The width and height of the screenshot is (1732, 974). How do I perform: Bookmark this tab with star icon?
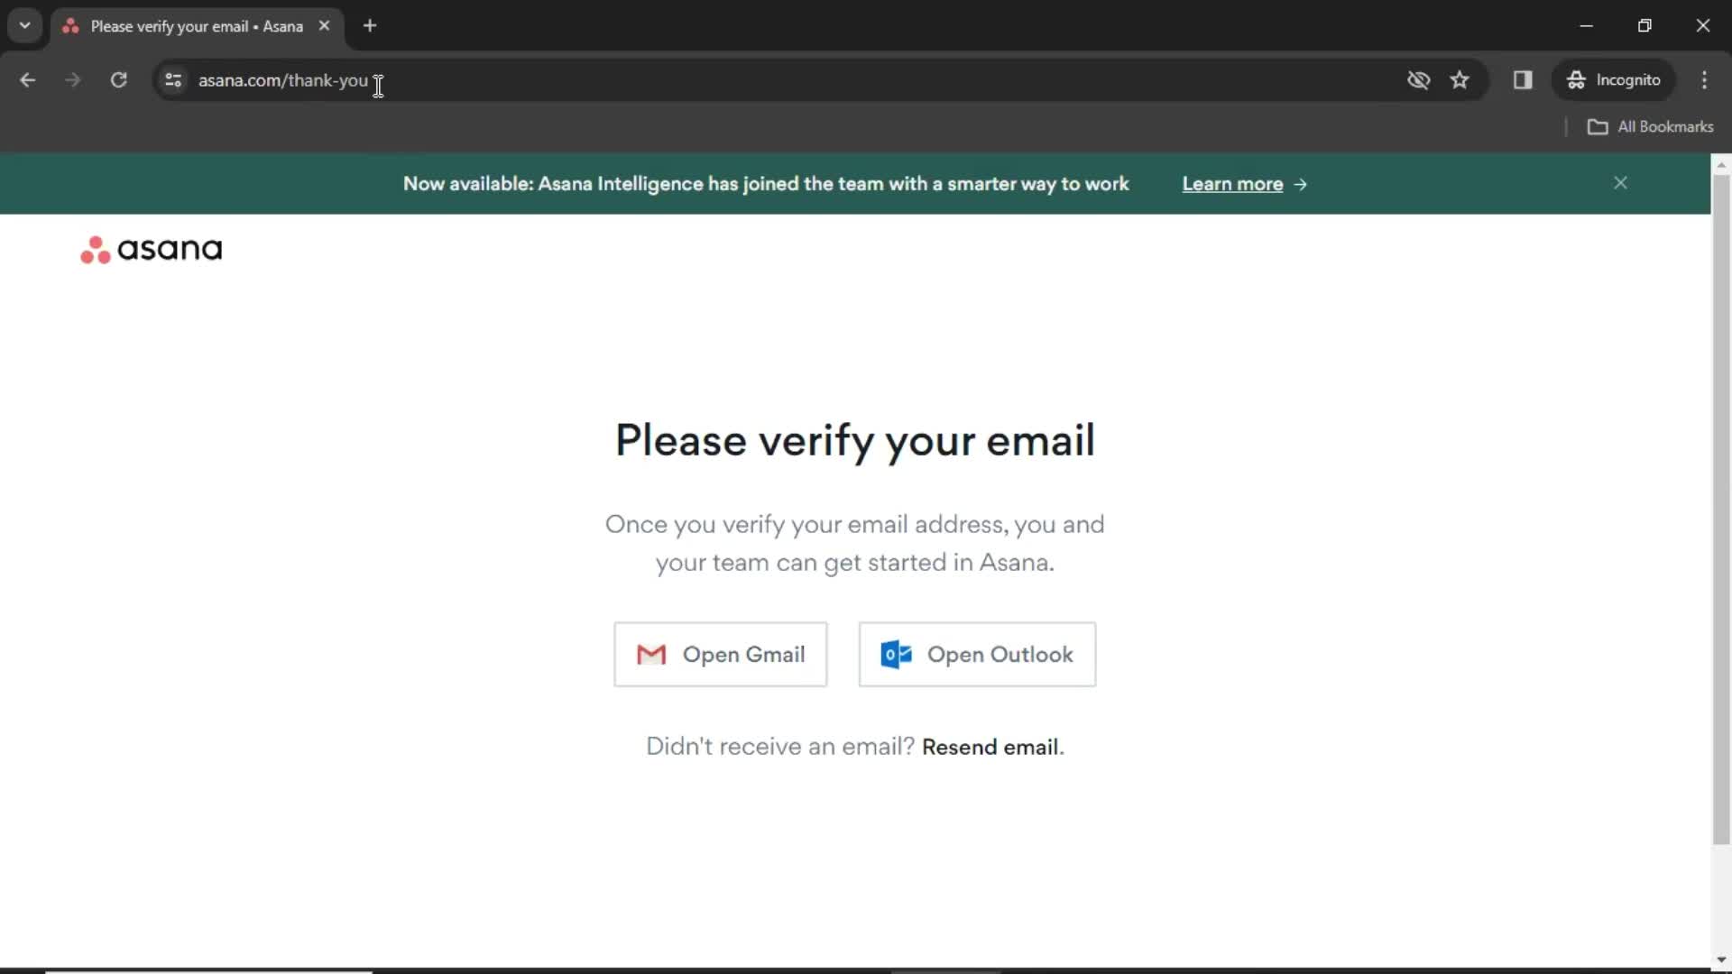pos(1460,80)
